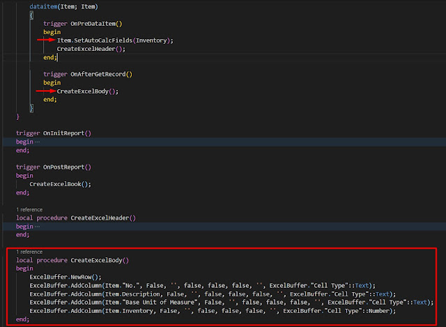This screenshot has height=327, width=446.
Task: Click the ExcelBuffer.NewRow() statement
Action: click(x=66, y=277)
